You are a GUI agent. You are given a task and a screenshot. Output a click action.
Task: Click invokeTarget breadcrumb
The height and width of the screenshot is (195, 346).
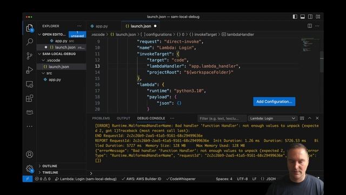(203, 35)
